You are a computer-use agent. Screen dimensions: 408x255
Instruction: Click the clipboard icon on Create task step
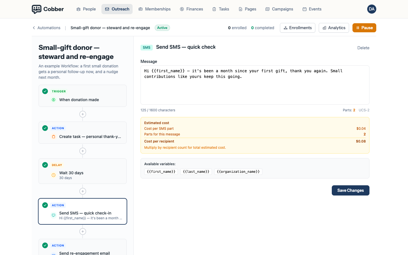pos(54,137)
